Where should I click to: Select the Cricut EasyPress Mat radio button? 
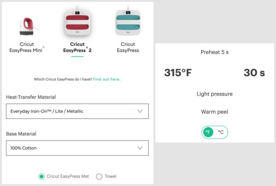41,176
